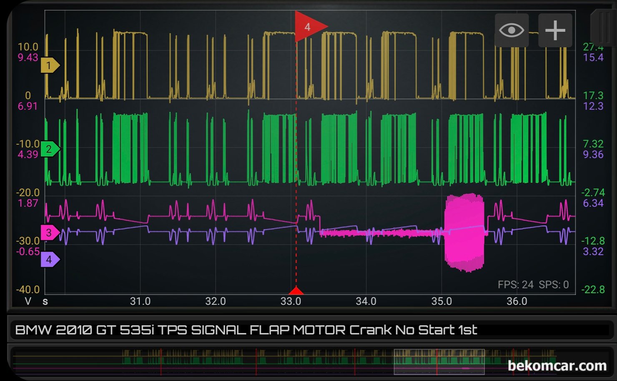Click the 'SPS: 0' readout
The height and width of the screenshot is (381, 617).
[x=554, y=285]
